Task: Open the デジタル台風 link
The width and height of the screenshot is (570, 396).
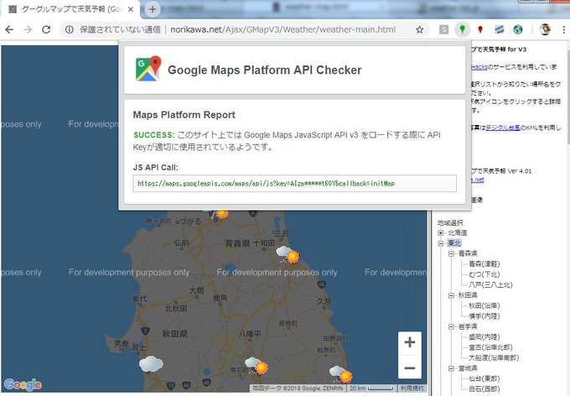Action: pyautogui.click(x=502, y=128)
